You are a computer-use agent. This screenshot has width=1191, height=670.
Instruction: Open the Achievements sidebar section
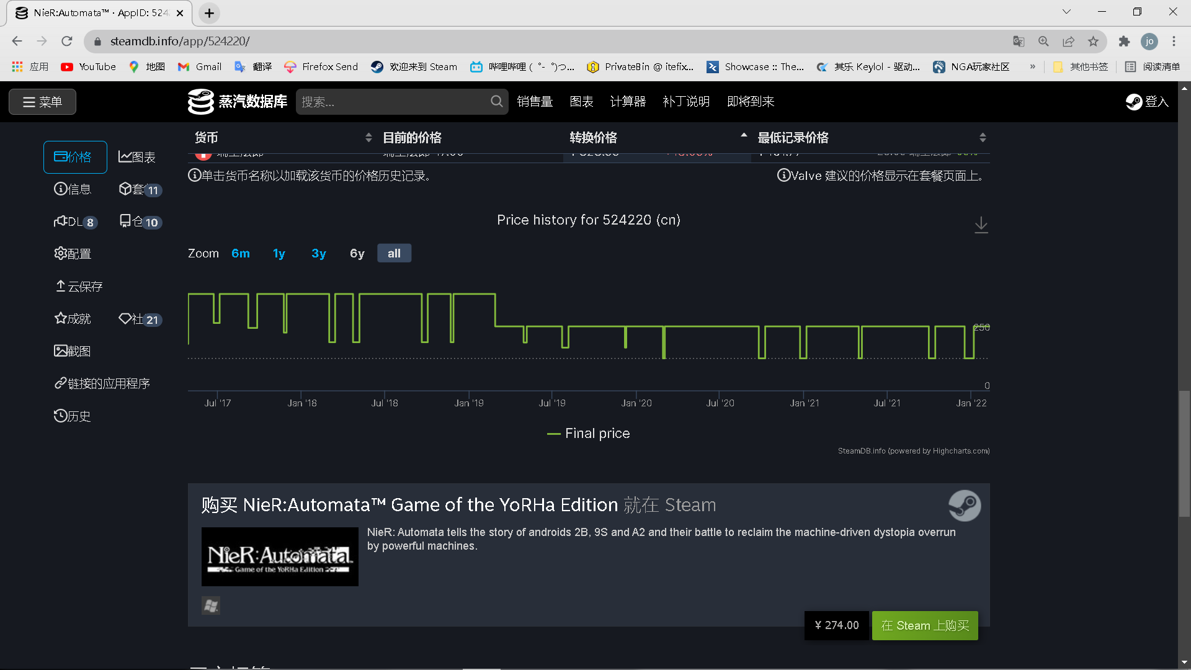point(73,319)
